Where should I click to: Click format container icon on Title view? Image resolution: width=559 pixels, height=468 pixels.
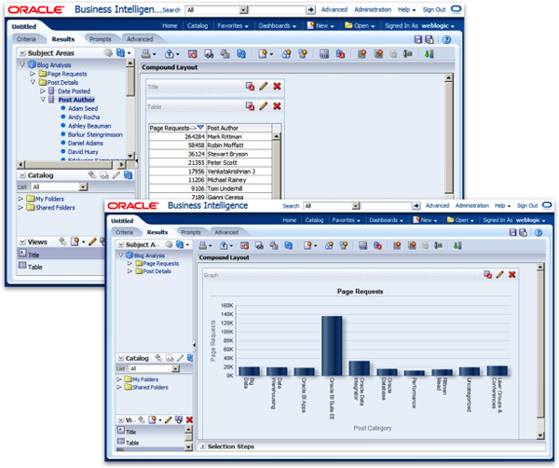250,87
